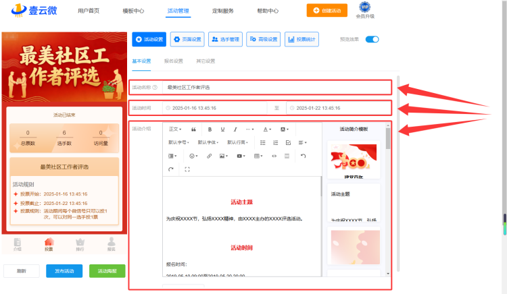Image resolution: width=507 pixels, height=294 pixels.
Task: Insert a hyperlink via link icon
Action: (x=209, y=156)
